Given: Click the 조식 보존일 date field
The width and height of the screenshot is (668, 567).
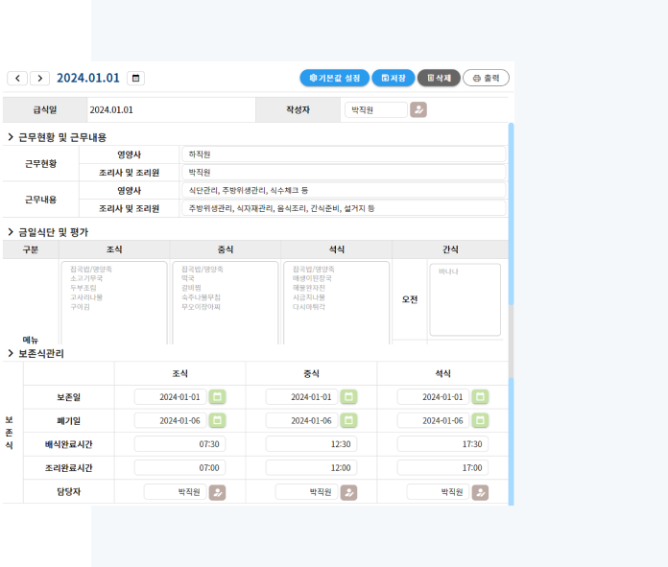Looking at the screenshot, I should tap(171, 397).
